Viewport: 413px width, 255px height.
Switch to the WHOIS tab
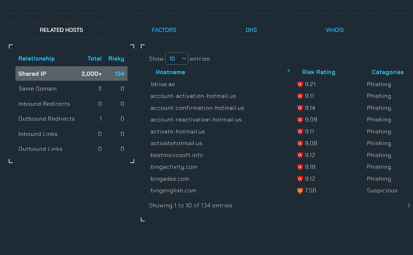335,30
